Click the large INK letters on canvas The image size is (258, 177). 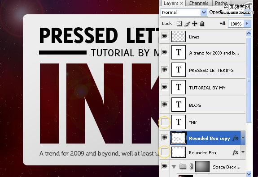point(99,103)
